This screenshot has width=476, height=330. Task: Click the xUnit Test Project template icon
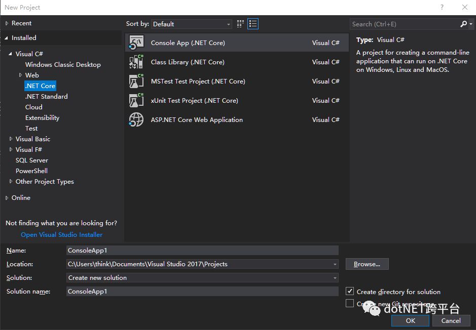click(x=136, y=100)
